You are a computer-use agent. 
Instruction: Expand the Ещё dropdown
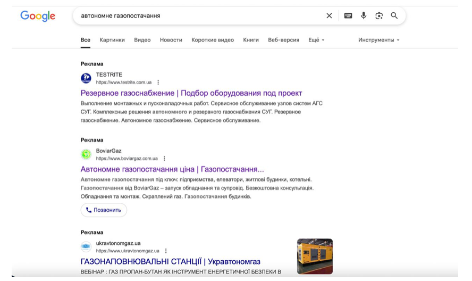tap(316, 40)
